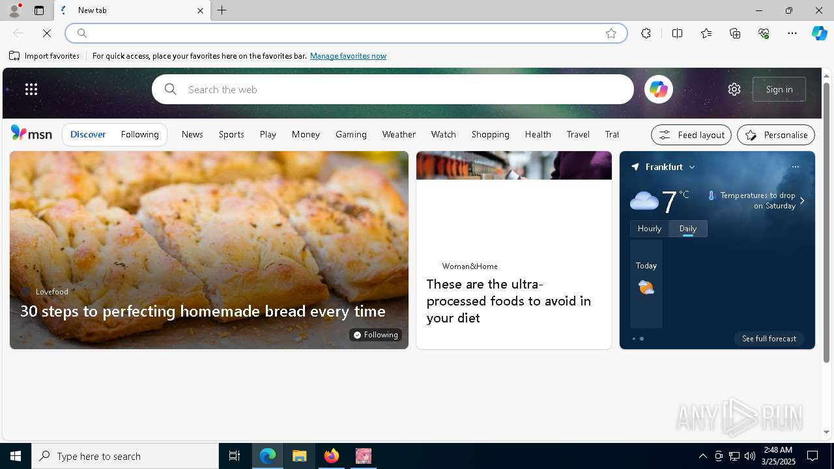Open the Sports category
Image resolution: width=834 pixels, height=469 pixels.
pyautogui.click(x=231, y=134)
